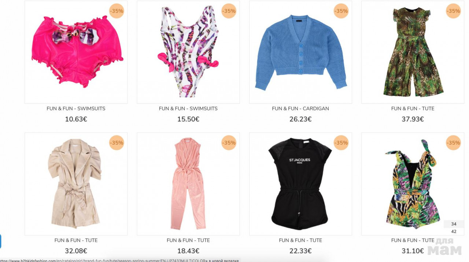The width and height of the screenshot is (469, 262).
Task: Open FUN & FUN - TUTE priced 37.93€
Action: 413,109
